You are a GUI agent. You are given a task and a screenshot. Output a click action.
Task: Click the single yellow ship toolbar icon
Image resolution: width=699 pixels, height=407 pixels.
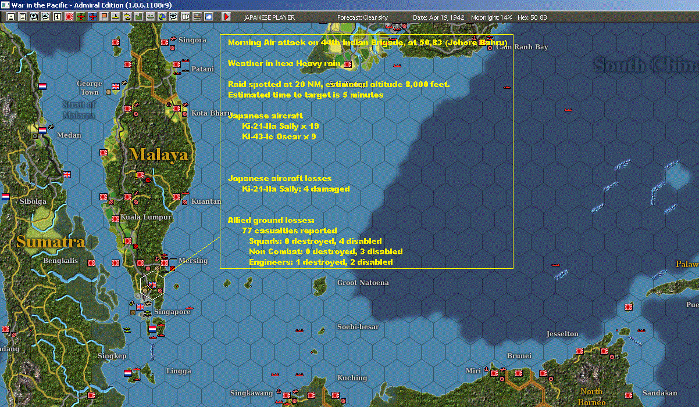coord(116,17)
